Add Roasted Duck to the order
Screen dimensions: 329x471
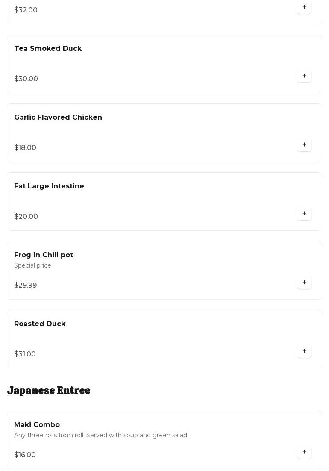click(x=304, y=351)
